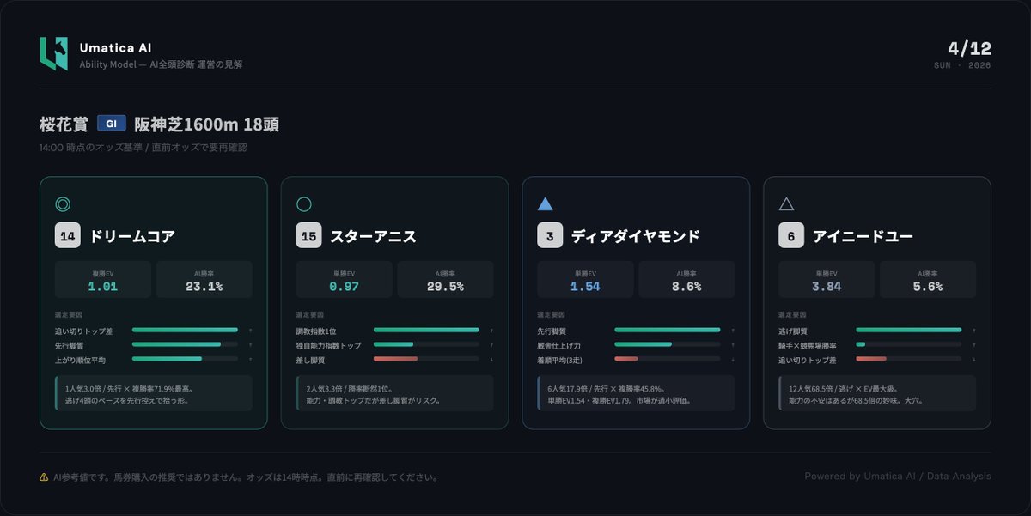Click the 複勝EV 1.01 stat box
The image size is (1031, 516).
pyautogui.click(x=103, y=280)
